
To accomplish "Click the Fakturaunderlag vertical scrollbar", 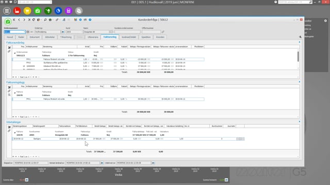I will pos(298,57).
